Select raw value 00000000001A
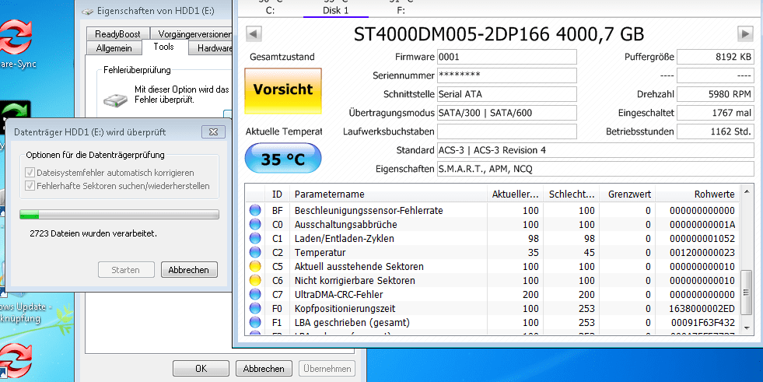The width and height of the screenshot is (763, 382). [x=702, y=224]
